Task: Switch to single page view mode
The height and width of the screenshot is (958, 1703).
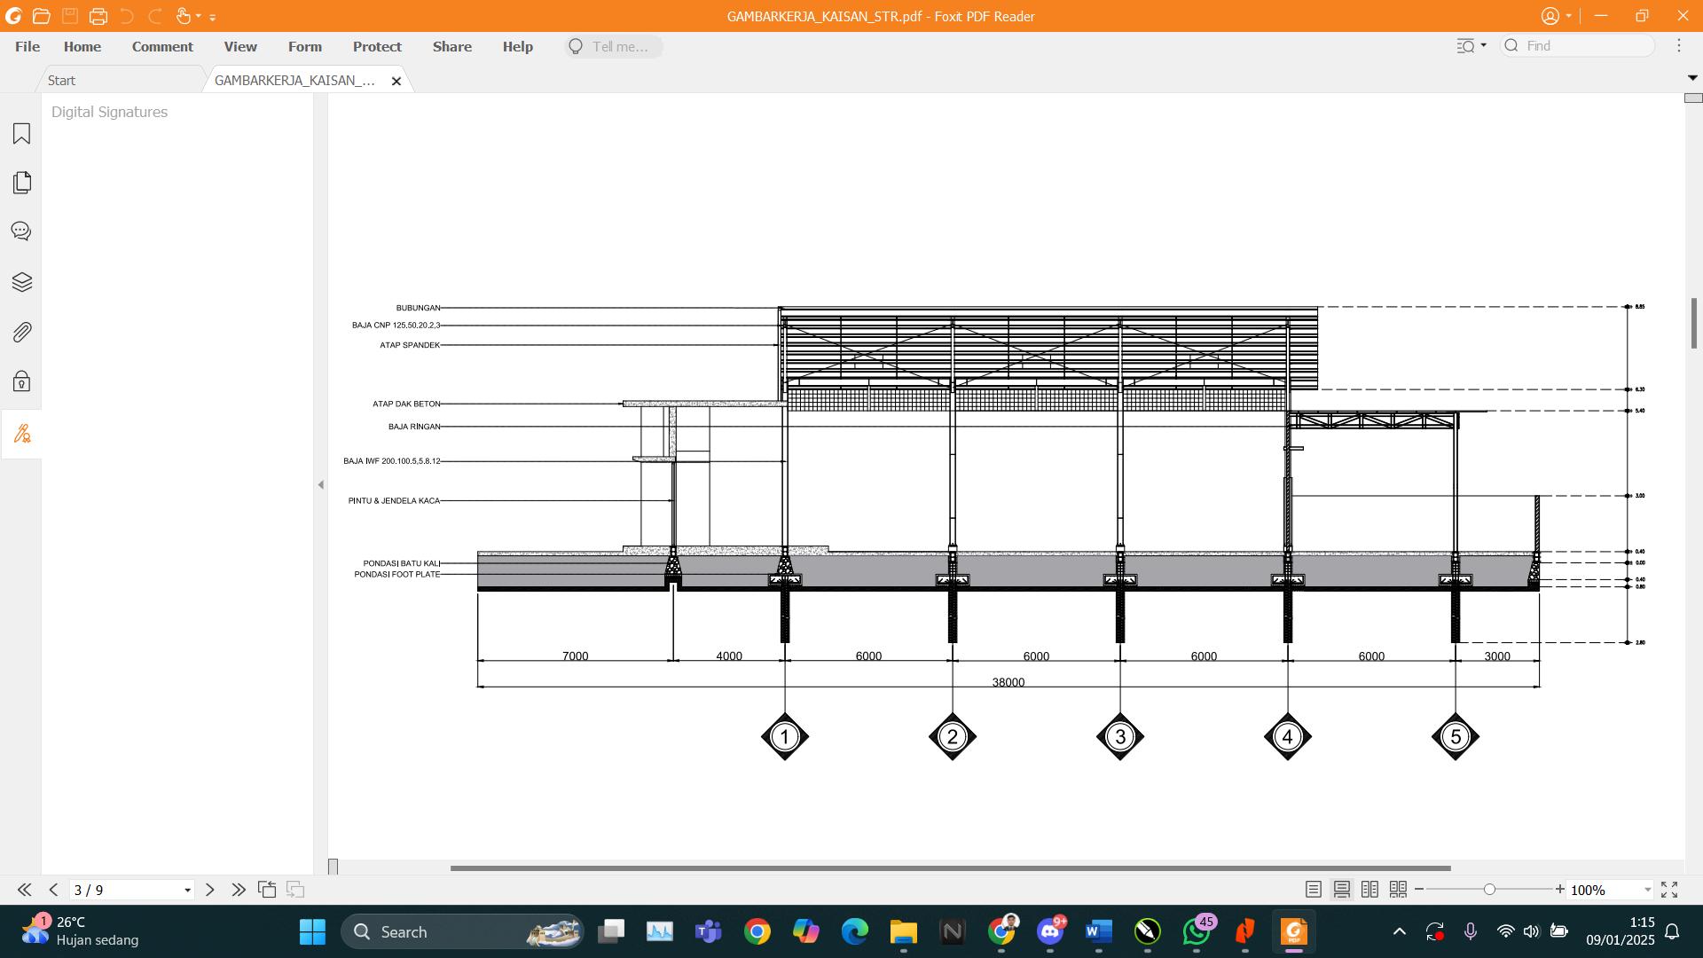Action: (1314, 890)
